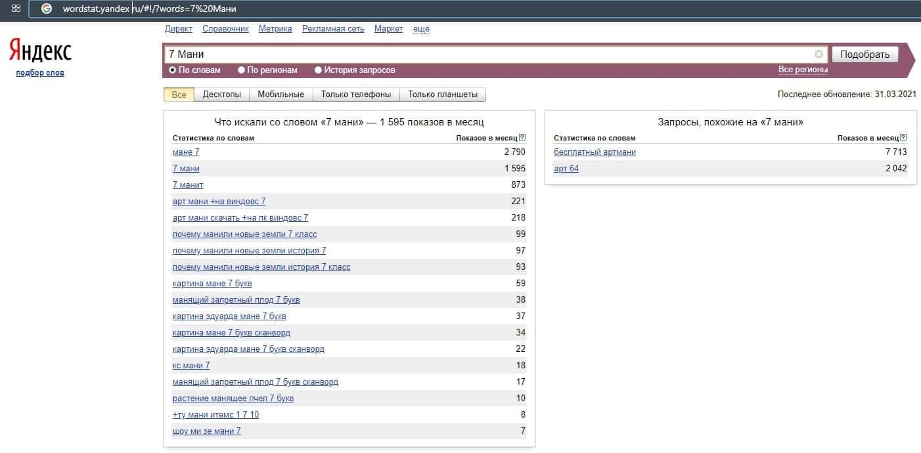Click help icon beside right Показов в месяц
This screenshot has height=453, width=921.
coord(903,138)
